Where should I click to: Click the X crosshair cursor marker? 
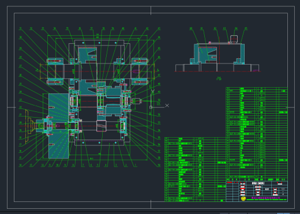pyautogui.click(x=167, y=106)
